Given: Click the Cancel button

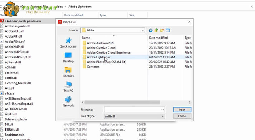Looking at the screenshot, I should [x=182, y=116].
